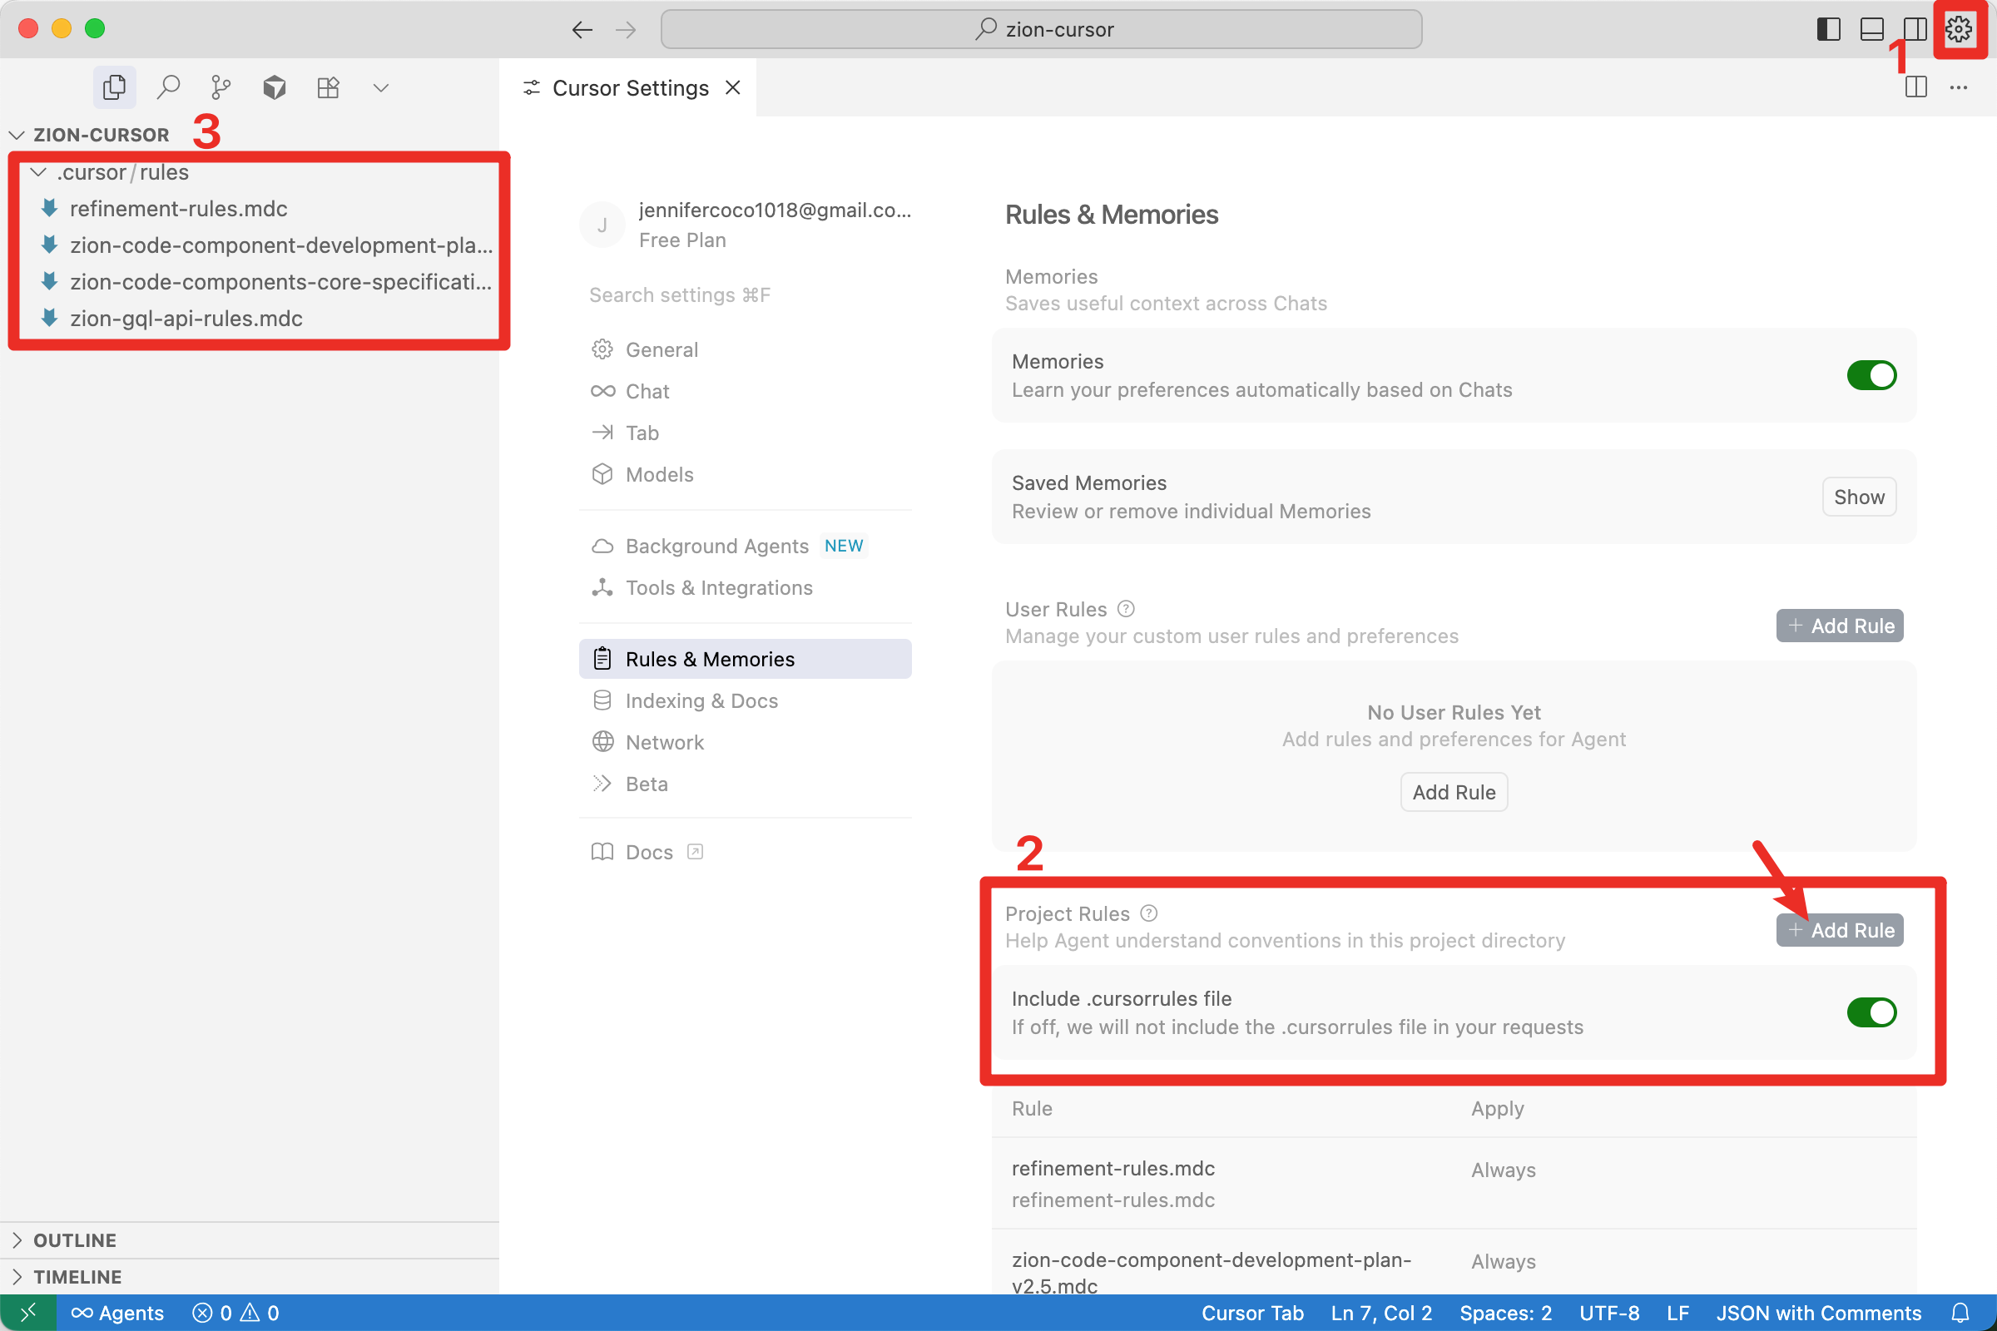
Task: Focus the Search settings field
Action: [x=746, y=294]
